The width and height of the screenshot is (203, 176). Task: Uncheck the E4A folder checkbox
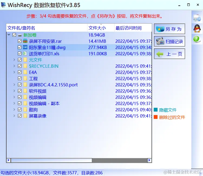click(19, 72)
